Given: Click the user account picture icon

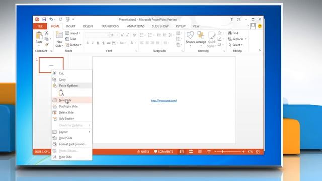Looking at the screenshot, I should coord(253,26).
